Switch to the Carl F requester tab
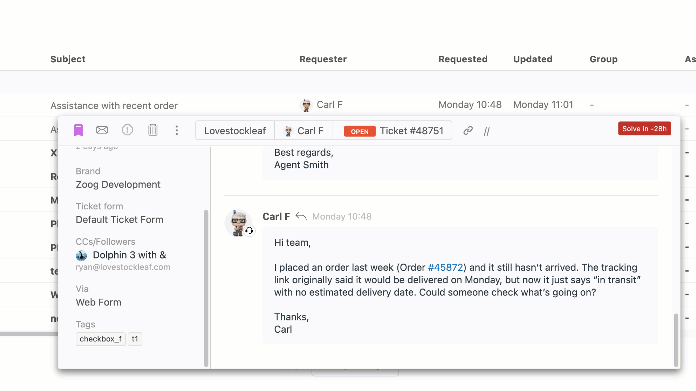The height and width of the screenshot is (391, 696). [x=304, y=131]
